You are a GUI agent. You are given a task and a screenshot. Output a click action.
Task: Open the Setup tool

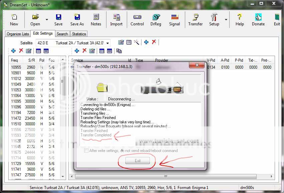pos(214,20)
